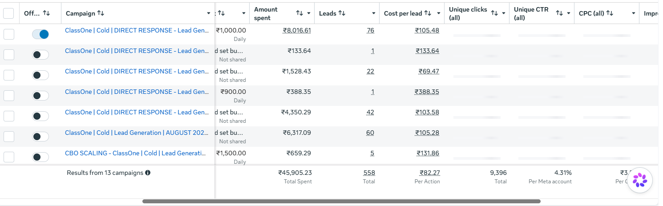Select checkbox of row with ₹8,016.61 spent
Image resolution: width=663 pixels, height=206 pixels.
(x=8, y=34)
